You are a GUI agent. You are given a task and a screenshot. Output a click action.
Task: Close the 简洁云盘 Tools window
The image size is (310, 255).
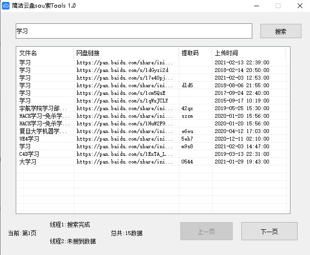(x=300, y=6)
